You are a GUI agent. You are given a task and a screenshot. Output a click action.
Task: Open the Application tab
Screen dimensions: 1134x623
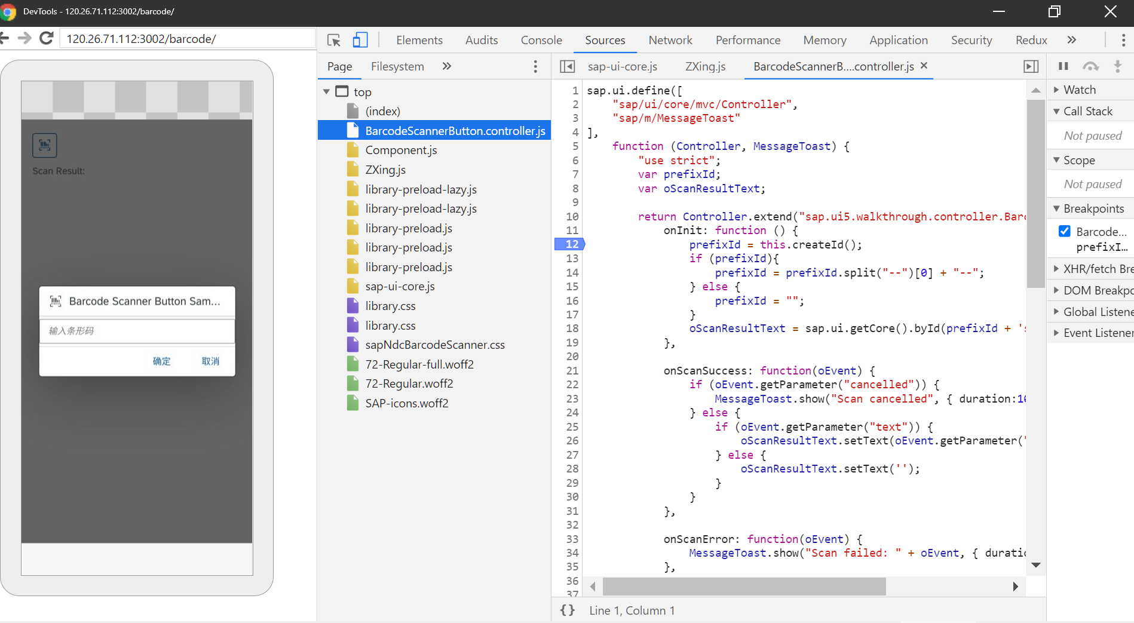tap(899, 40)
